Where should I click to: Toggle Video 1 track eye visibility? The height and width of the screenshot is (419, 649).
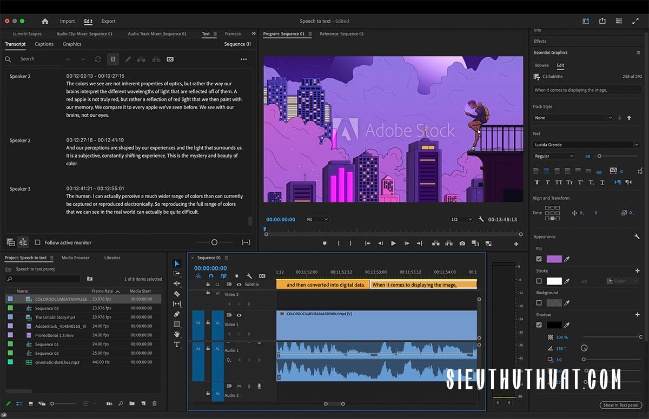coord(239,315)
